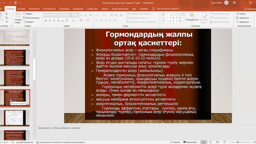Open the Переходы tab
Screen dimensions: 256x144
click(64, 9)
